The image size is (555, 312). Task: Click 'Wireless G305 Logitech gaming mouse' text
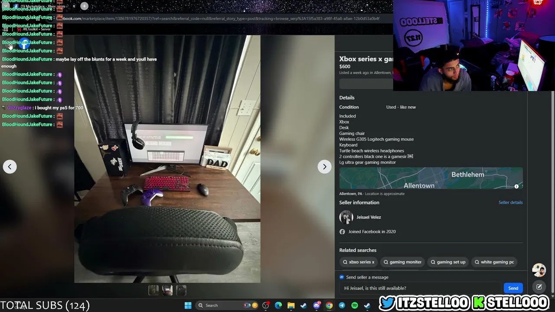[376, 139]
